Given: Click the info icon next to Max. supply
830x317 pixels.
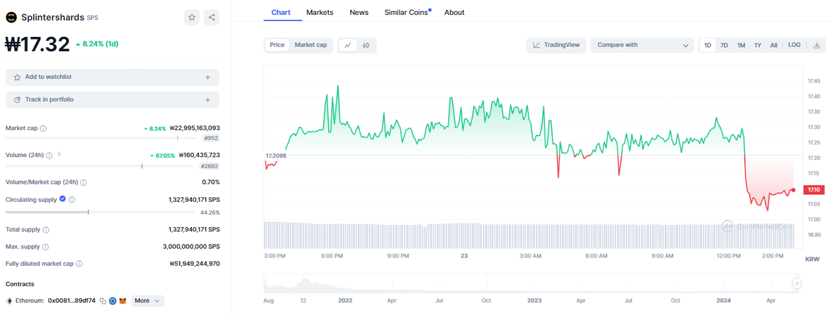Looking at the screenshot, I should (x=45, y=246).
